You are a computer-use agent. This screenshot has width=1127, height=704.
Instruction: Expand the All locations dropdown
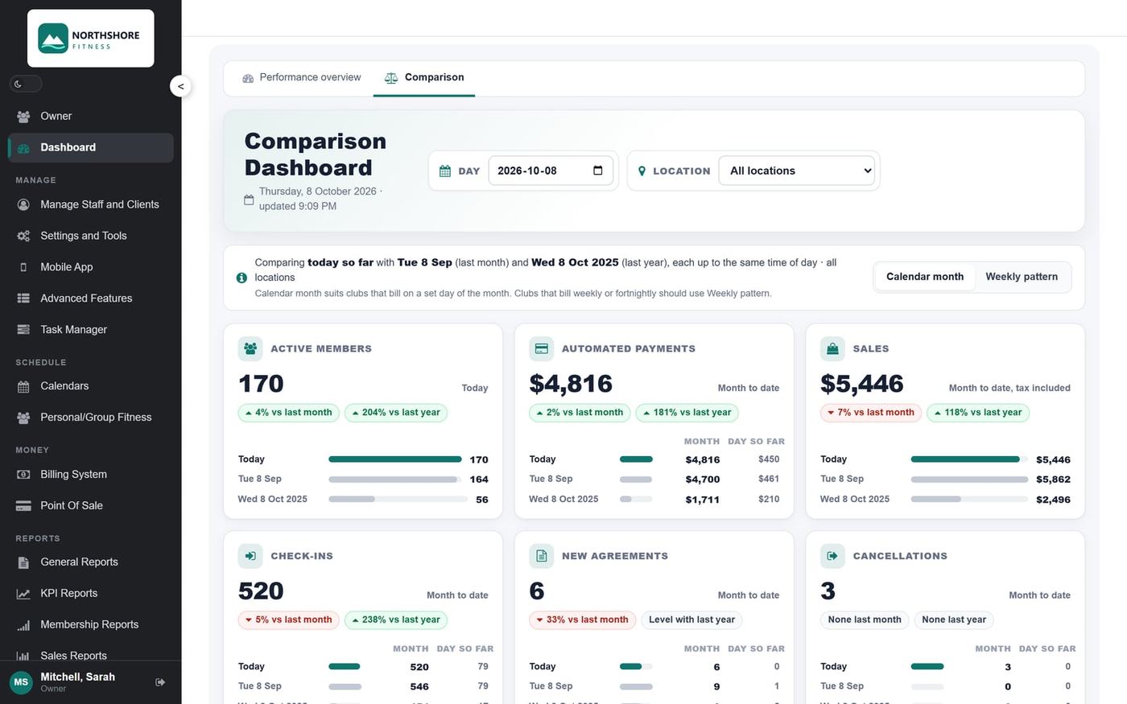click(x=797, y=171)
